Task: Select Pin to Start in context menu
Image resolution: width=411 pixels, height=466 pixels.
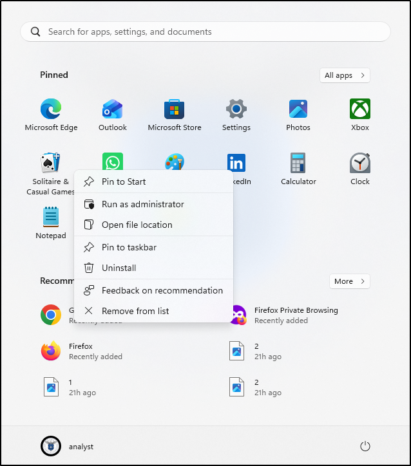Action: 153,182
